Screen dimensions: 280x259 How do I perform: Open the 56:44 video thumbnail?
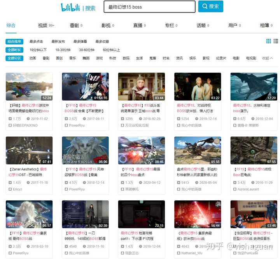[x=198, y=214]
